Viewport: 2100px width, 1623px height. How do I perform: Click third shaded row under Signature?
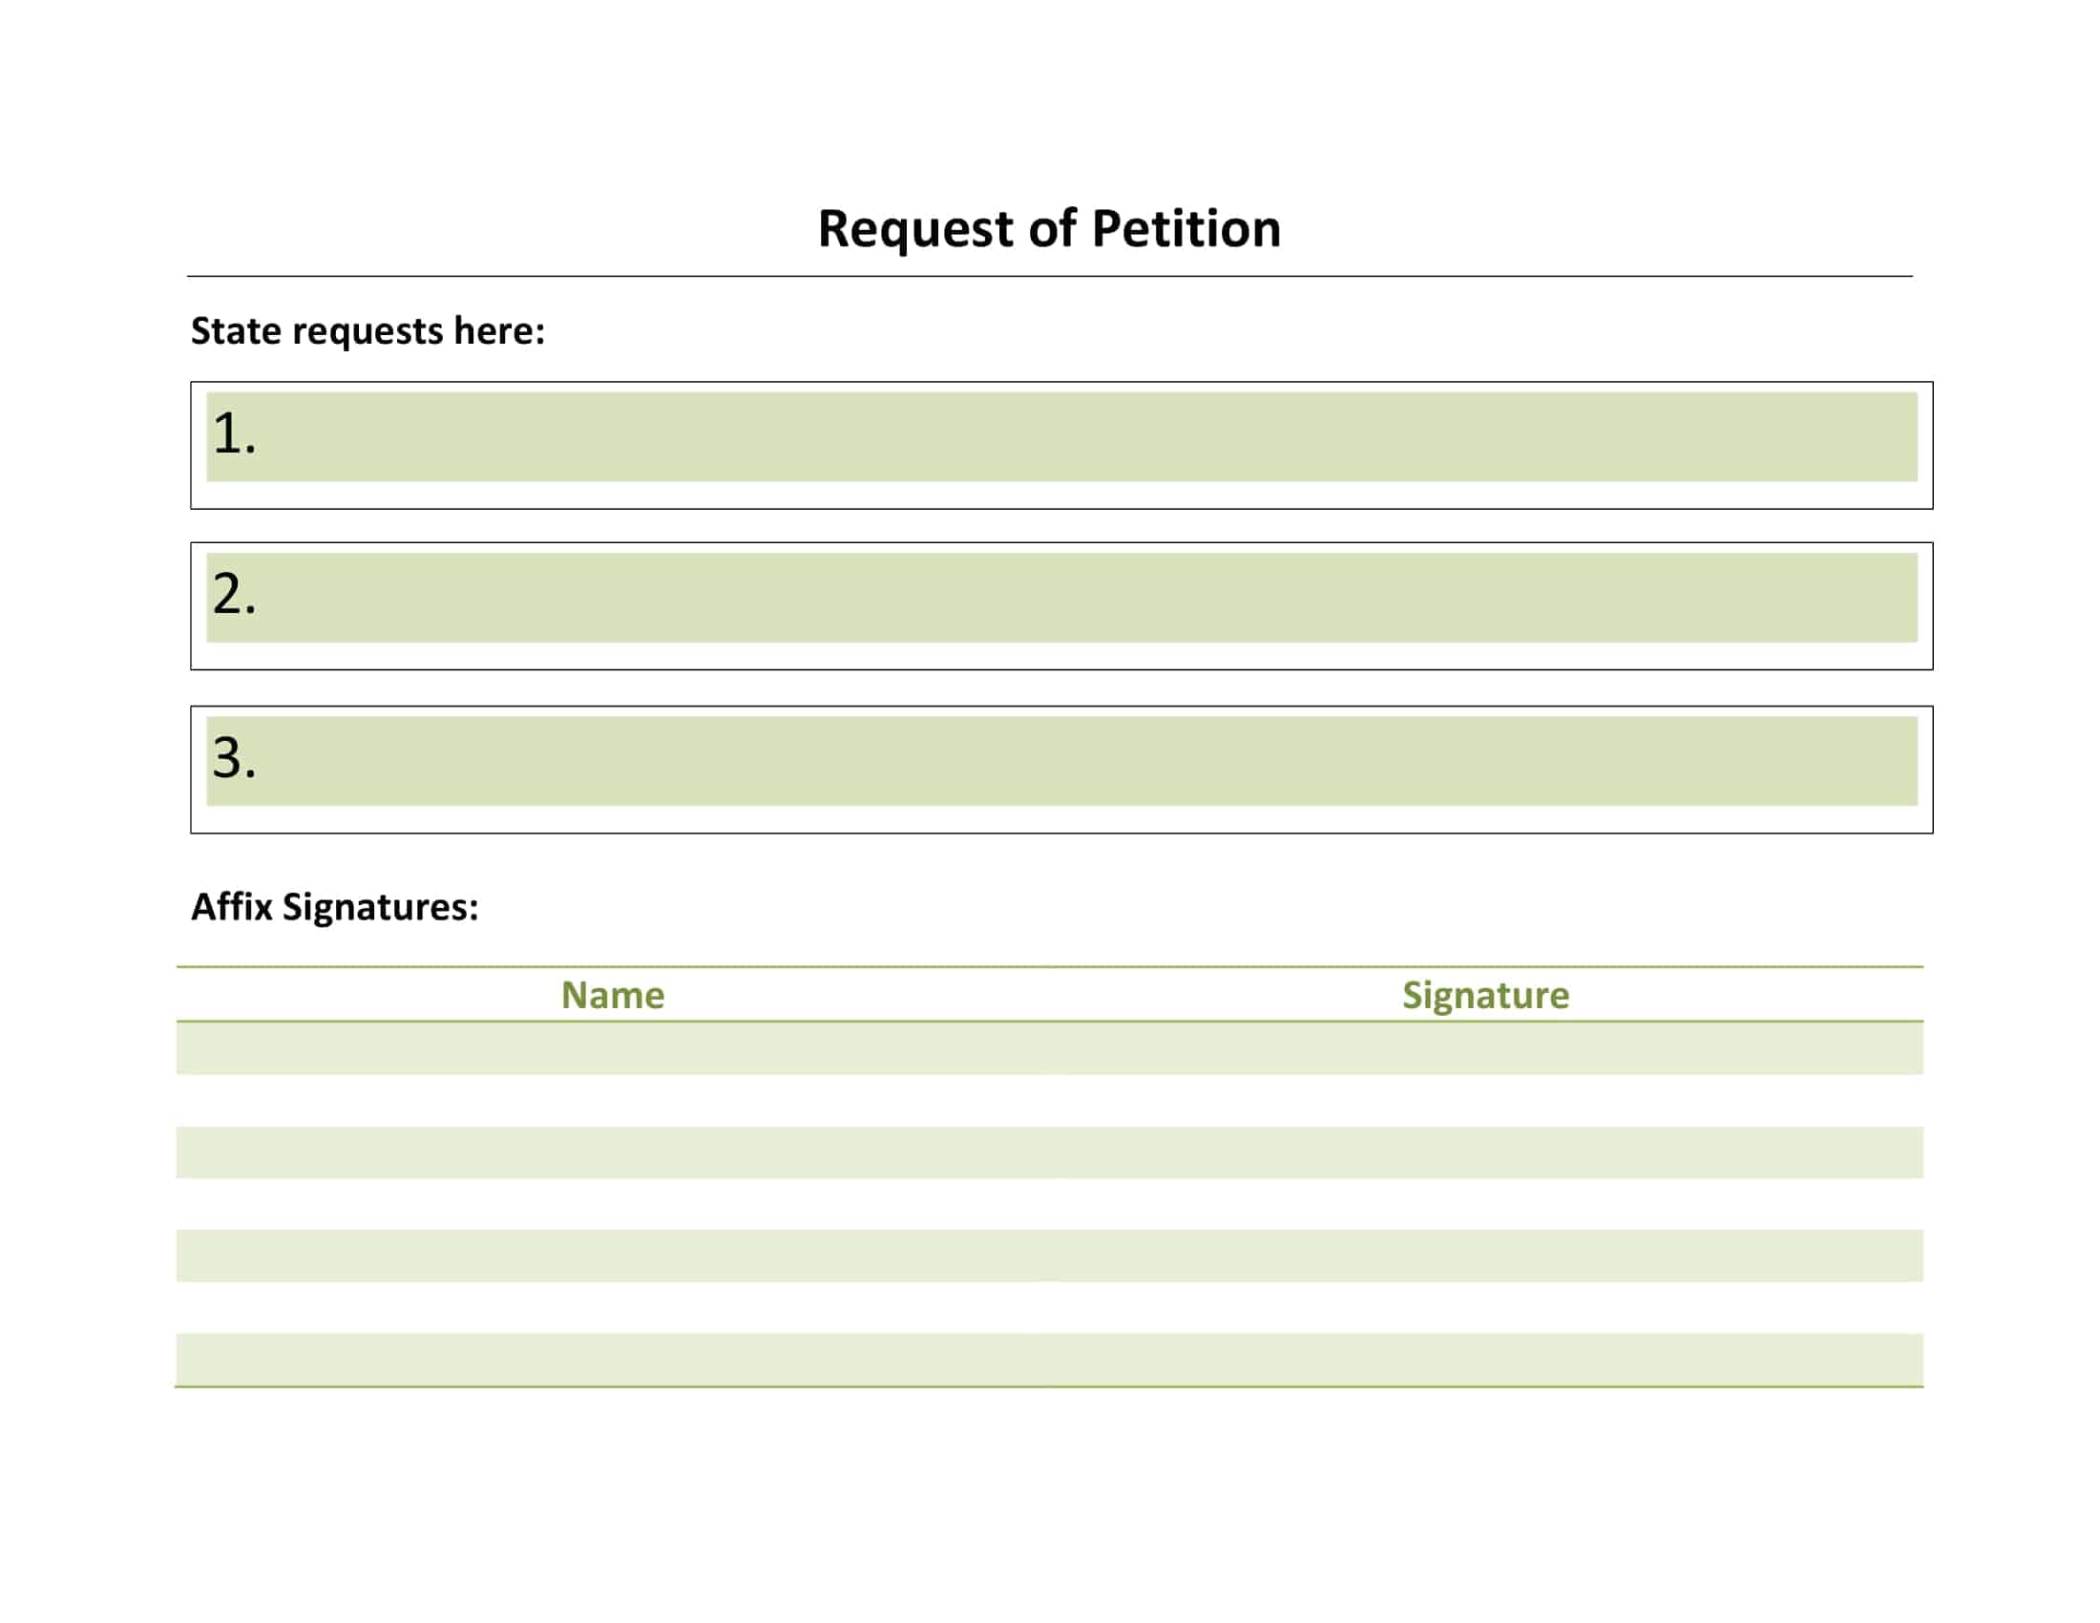[x=1484, y=1254]
